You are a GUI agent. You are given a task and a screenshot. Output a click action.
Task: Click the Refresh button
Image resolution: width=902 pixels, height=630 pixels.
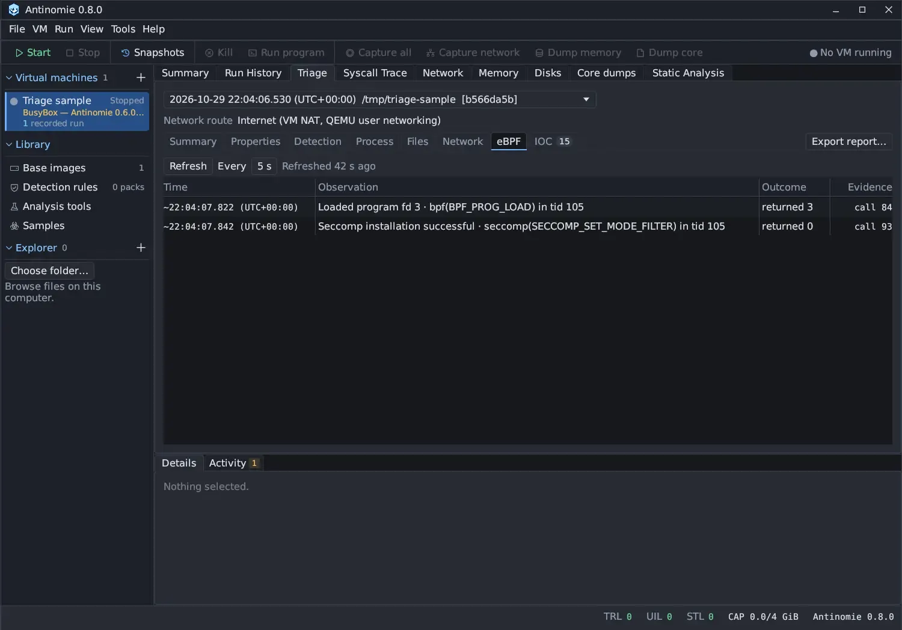[x=188, y=166]
